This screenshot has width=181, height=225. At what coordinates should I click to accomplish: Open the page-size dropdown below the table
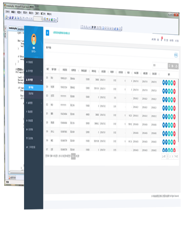tap(73, 156)
